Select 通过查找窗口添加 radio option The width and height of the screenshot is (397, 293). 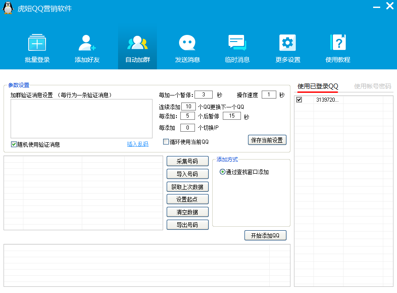pos(222,172)
